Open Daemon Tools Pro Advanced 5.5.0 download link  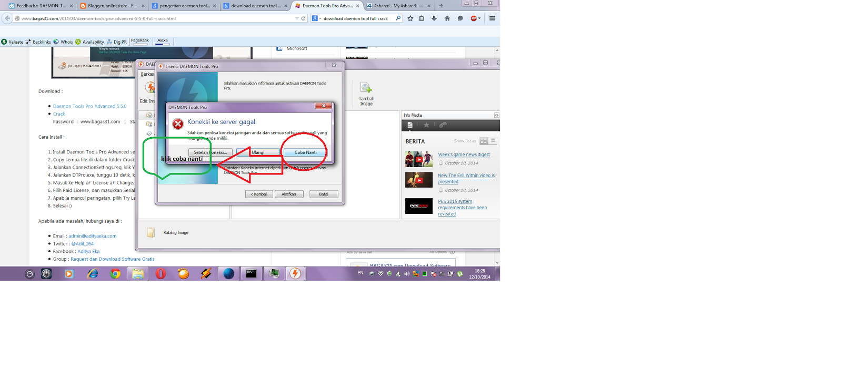point(89,106)
